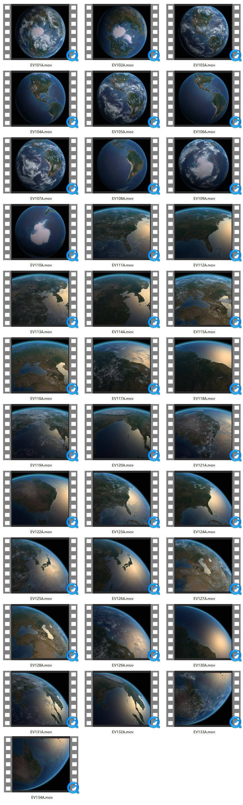Click QuickTime badge on EV116A.mov

(x=72, y=388)
